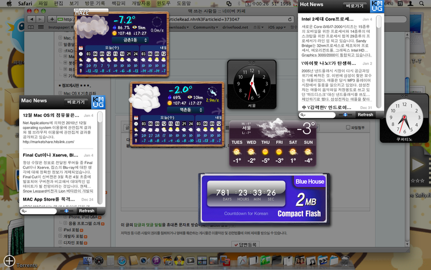Image resolution: width=431 pixels, height=270 pixels.
Task: Open the Music folder stack in Dock
Action: pos(311,260)
